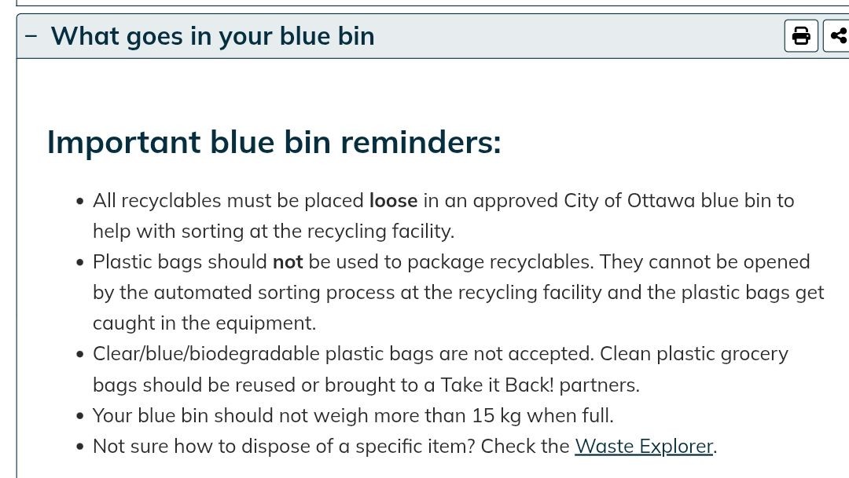Click the line 'caught in the equipment.'
849x478 pixels.
[204, 323]
